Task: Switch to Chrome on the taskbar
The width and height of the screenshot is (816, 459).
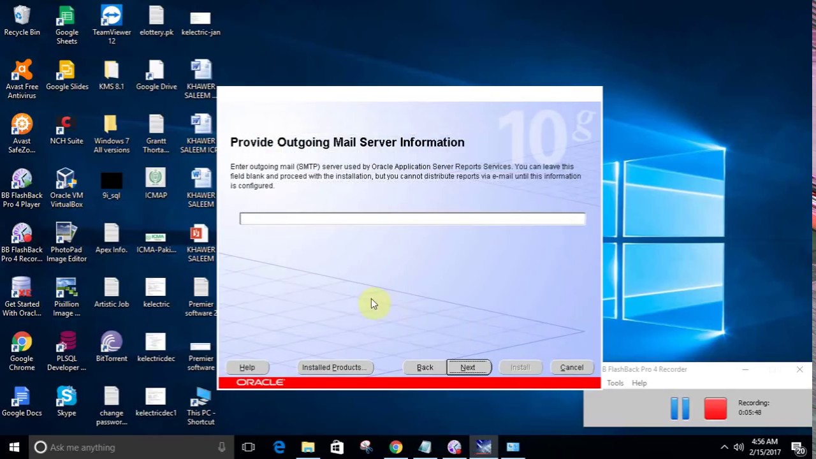Action: [396, 448]
